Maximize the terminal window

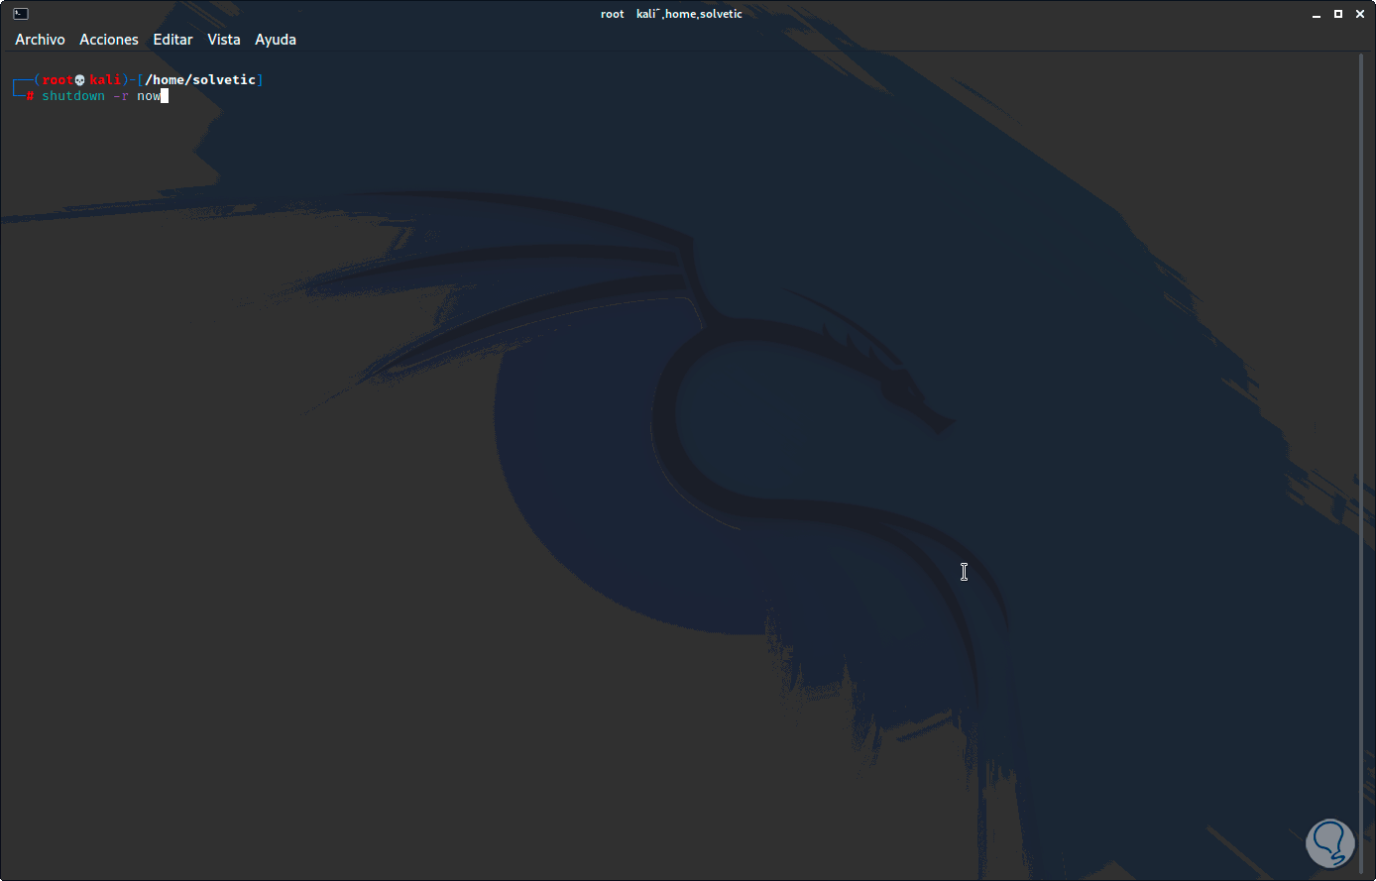tap(1338, 14)
